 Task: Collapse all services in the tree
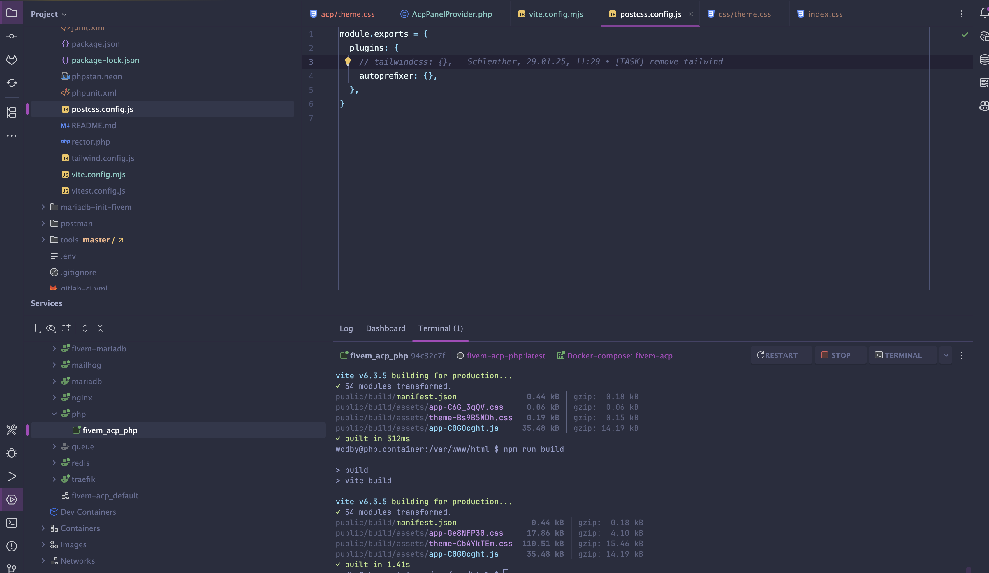click(x=100, y=328)
